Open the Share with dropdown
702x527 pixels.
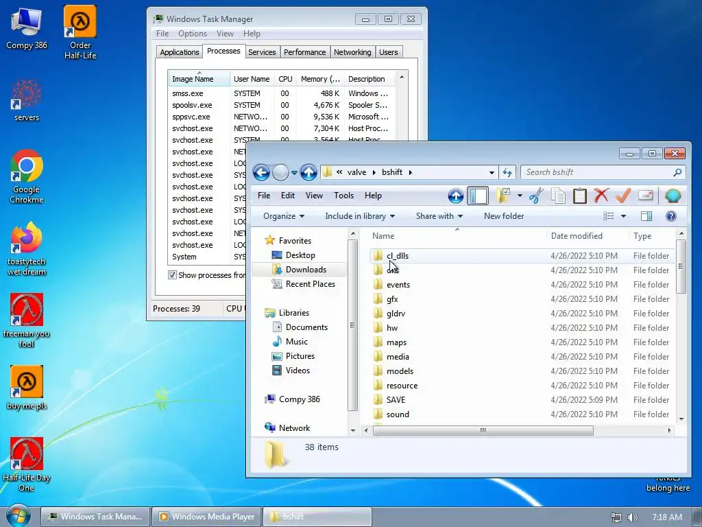pyautogui.click(x=439, y=216)
